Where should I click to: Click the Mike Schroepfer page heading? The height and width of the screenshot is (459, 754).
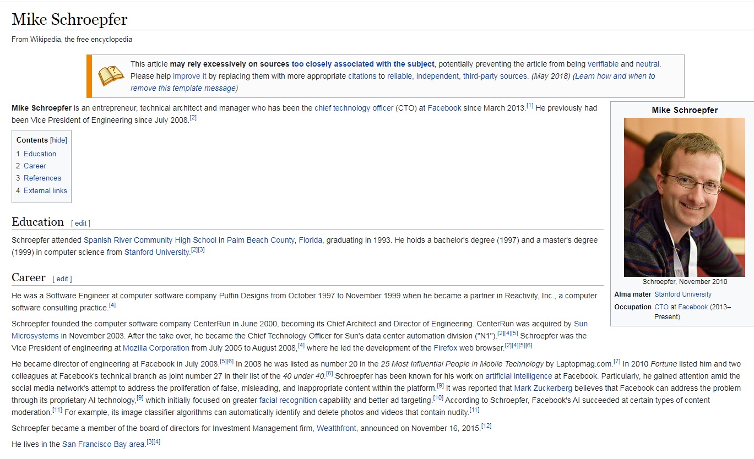click(69, 20)
